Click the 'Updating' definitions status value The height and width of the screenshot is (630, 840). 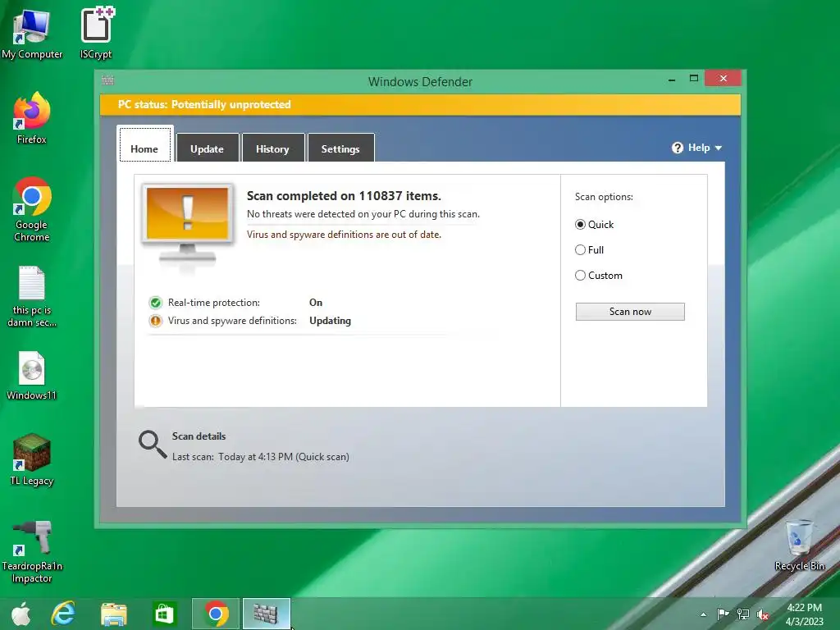330,321
